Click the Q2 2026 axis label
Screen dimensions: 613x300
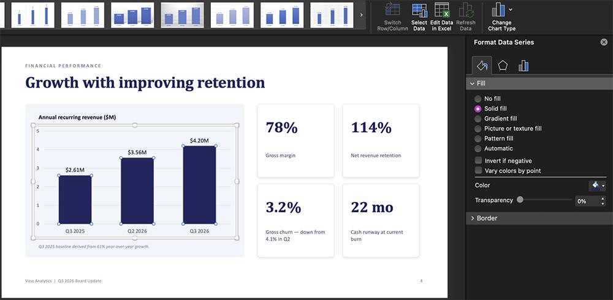pos(137,231)
